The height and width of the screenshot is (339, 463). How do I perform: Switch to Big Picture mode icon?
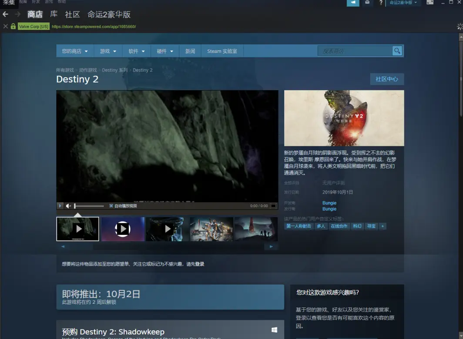tap(430, 2)
